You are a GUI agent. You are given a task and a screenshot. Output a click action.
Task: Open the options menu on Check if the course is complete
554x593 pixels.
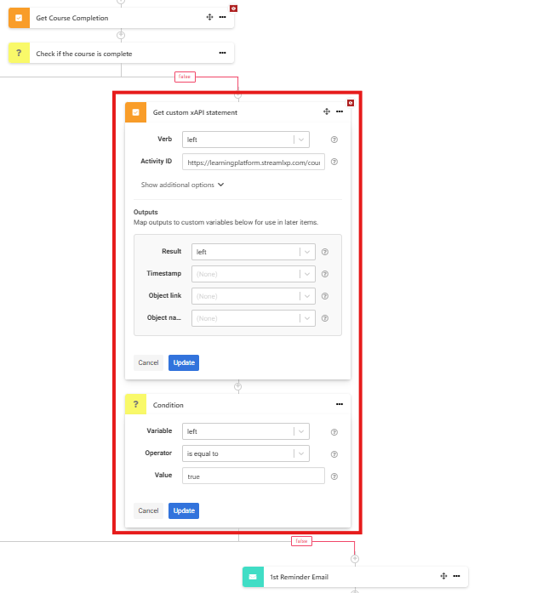coord(222,53)
